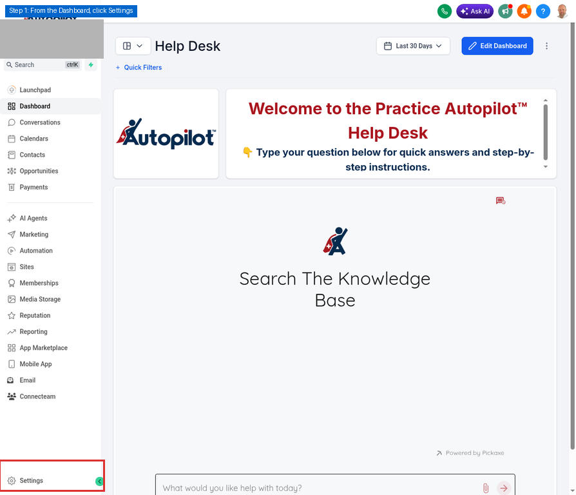The image size is (576, 495).
Task: Open the megaphone announcements icon
Action: (505, 11)
